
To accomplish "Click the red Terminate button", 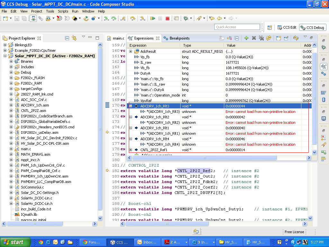I will [x=167, y=19].
